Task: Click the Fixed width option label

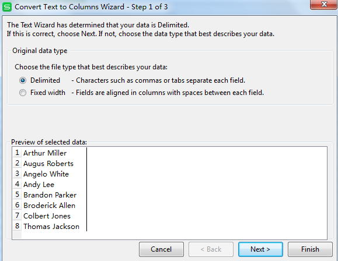Action: pos(48,93)
